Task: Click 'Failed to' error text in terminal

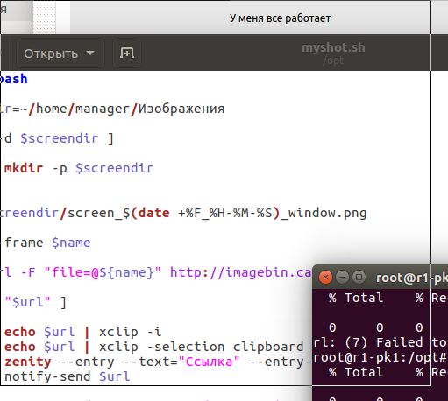Action: [412, 342]
